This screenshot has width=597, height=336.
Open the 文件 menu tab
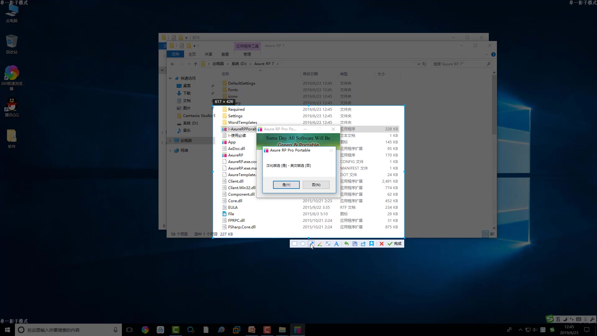(x=175, y=54)
